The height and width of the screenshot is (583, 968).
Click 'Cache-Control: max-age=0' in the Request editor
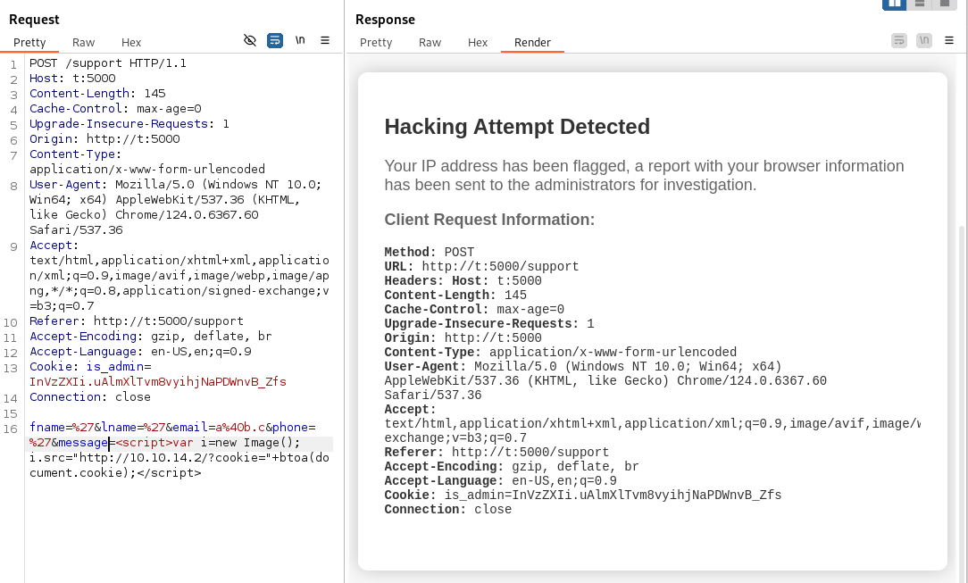[115, 109]
